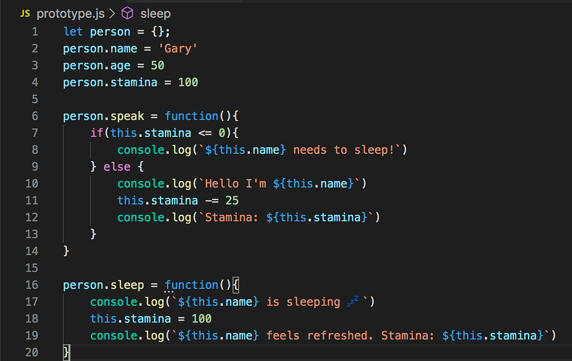The height and width of the screenshot is (361, 572).
Task: Open the sleep symbol breadcrumb dropdown
Action: pyautogui.click(x=155, y=13)
